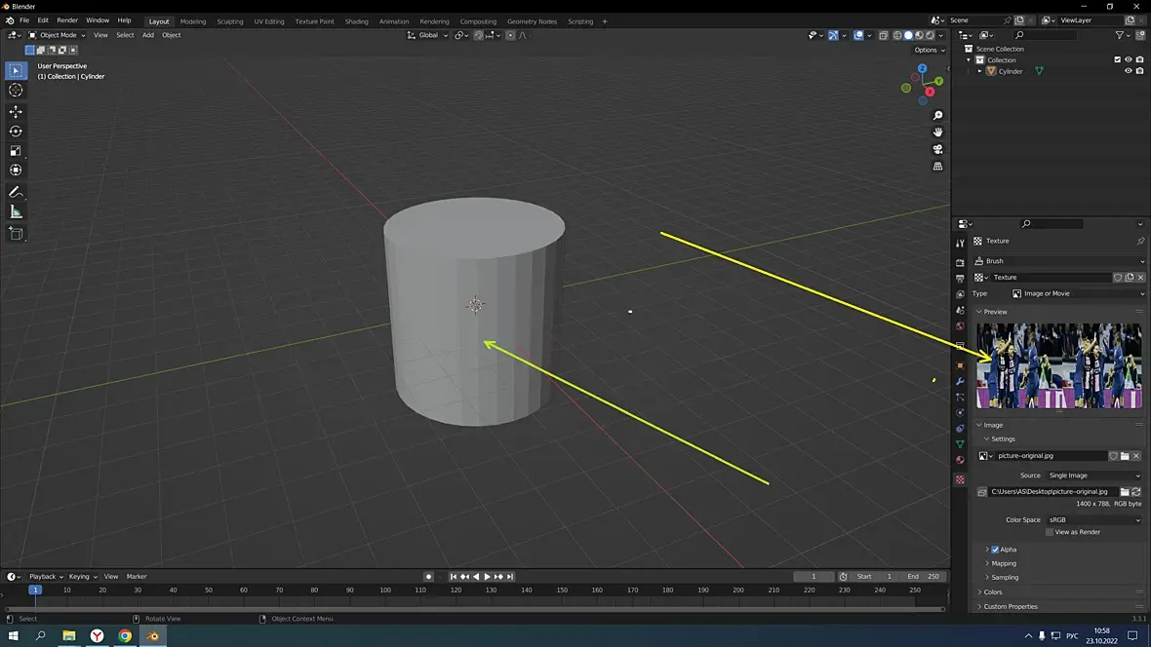Toggle the Alpha checkbox

coord(995,550)
